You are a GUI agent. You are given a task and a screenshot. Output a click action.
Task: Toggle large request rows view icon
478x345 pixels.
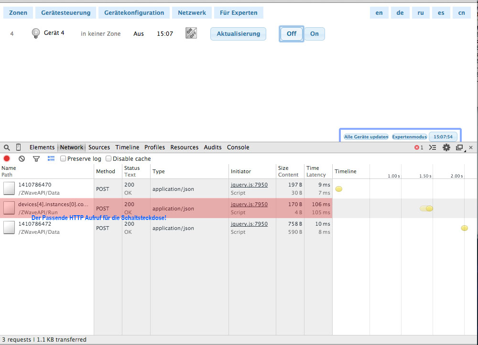pos(51,159)
